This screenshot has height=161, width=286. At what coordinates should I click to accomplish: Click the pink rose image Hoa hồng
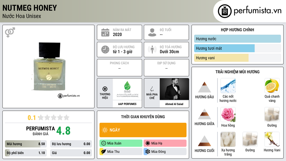[x=228, y=115]
